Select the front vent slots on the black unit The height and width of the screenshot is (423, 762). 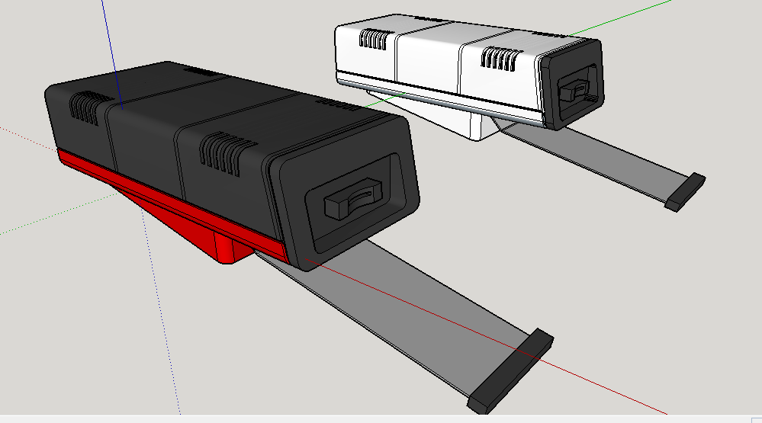227,153
